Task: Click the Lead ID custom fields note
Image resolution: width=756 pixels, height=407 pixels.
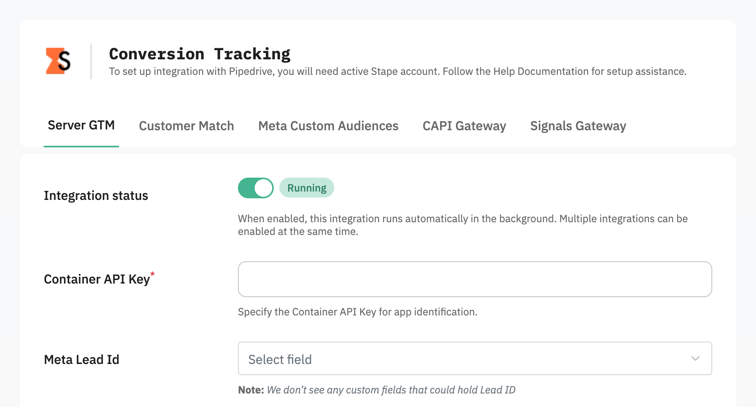Action: (x=377, y=390)
